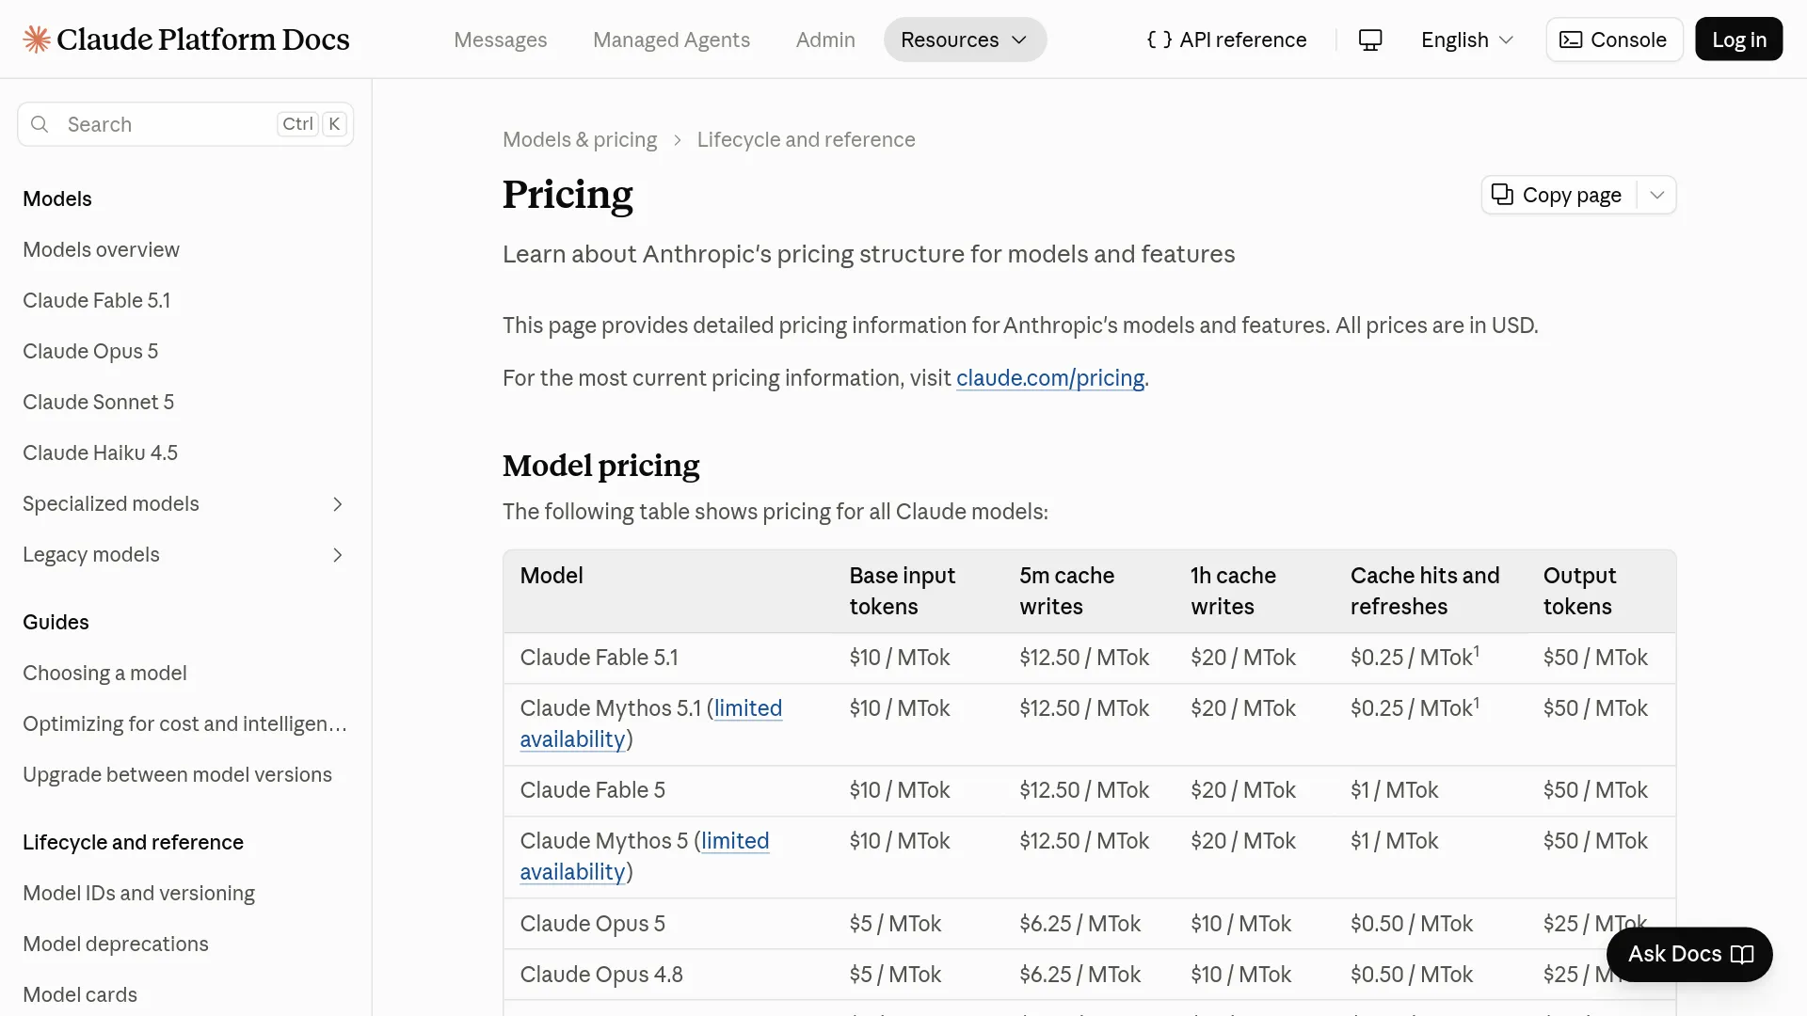This screenshot has height=1016, width=1807.
Task: Open Model IDs and versioning page
Action: (138, 893)
